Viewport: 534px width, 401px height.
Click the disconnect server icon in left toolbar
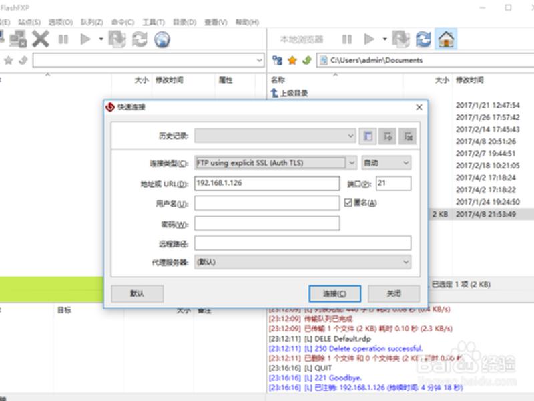click(18, 39)
